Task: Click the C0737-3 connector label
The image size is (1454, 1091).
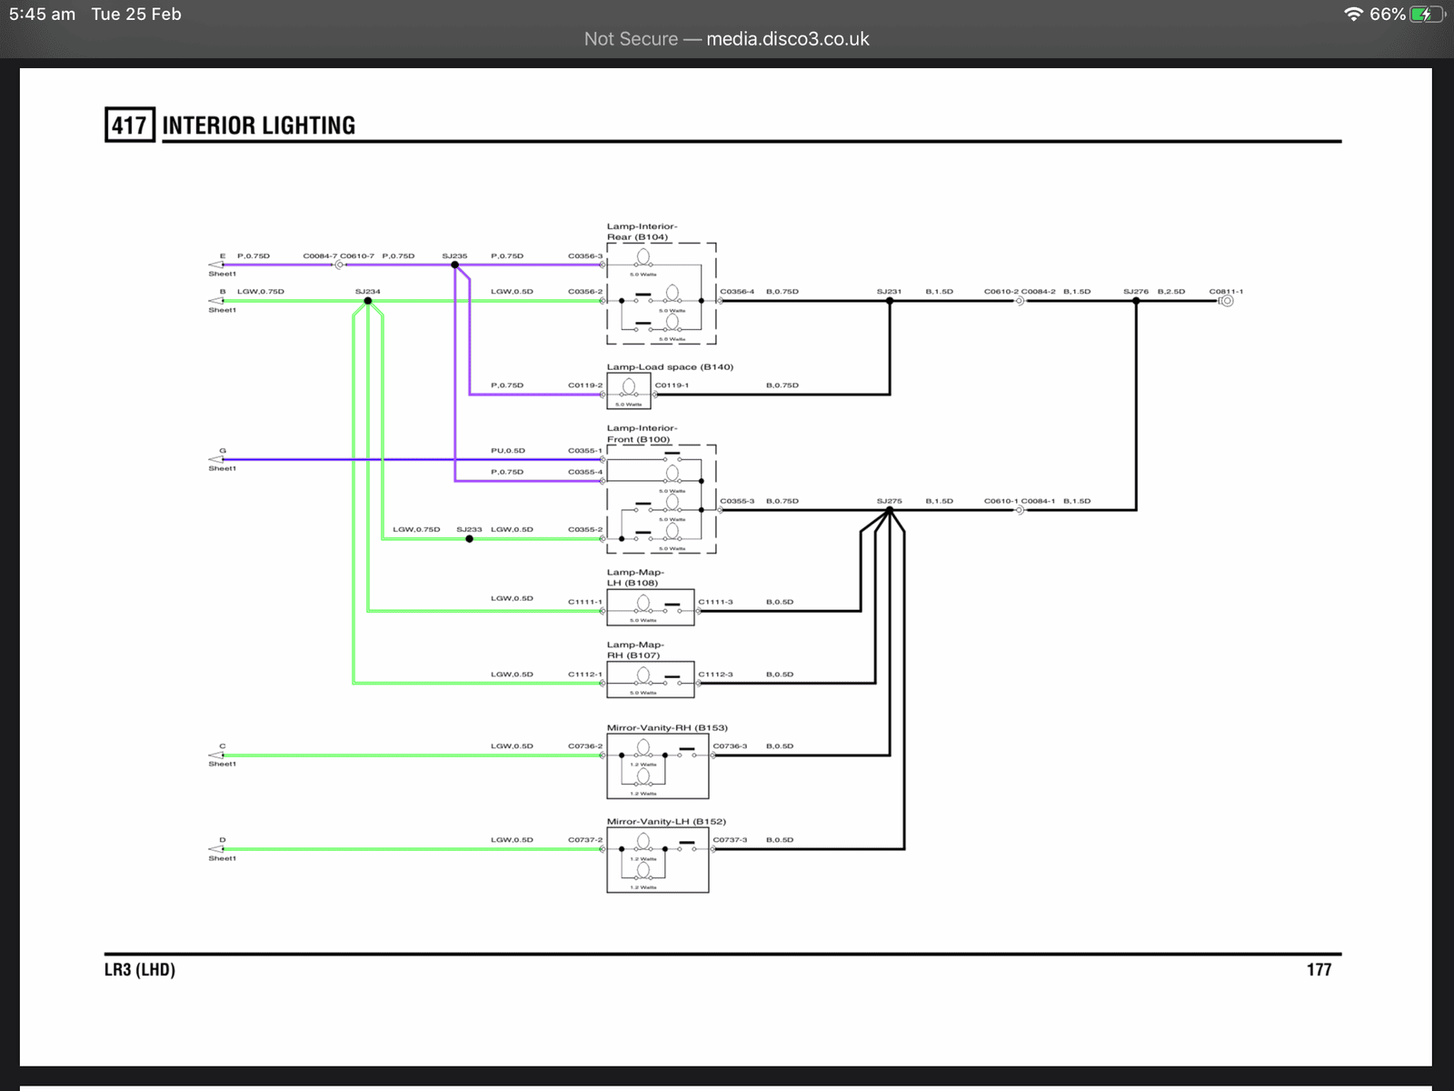Action: pyautogui.click(x=730, y=840)
